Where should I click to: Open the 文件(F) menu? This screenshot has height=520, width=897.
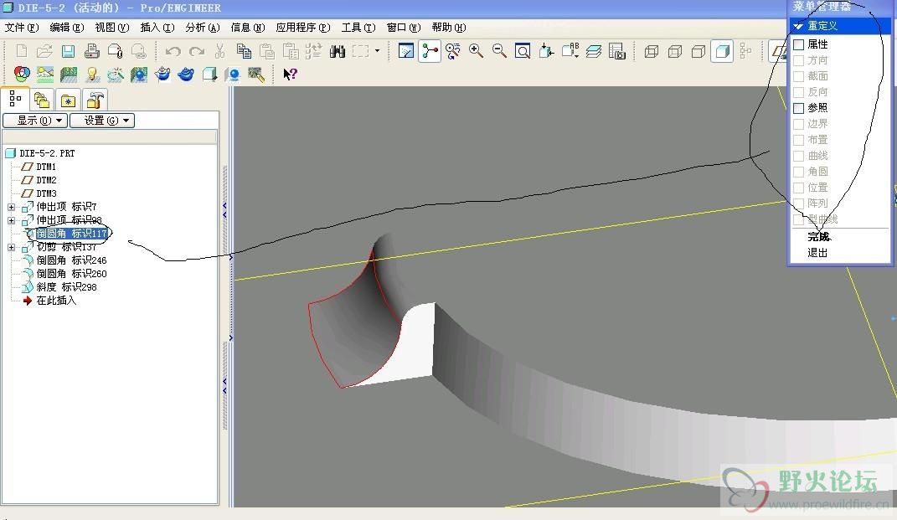22,28
